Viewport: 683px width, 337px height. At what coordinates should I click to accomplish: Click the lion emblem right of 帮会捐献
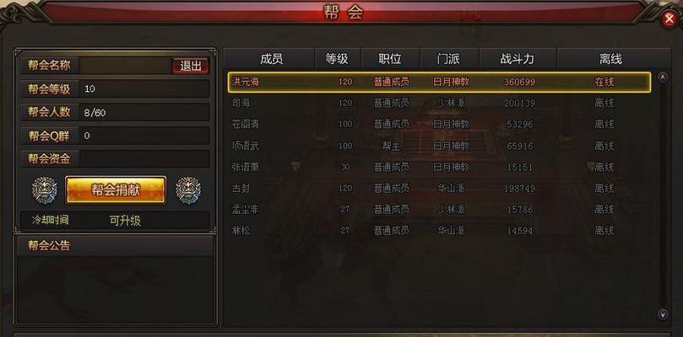coord(188,190)
